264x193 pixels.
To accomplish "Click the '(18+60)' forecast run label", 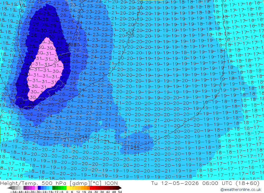I will (x=248, y=183).
